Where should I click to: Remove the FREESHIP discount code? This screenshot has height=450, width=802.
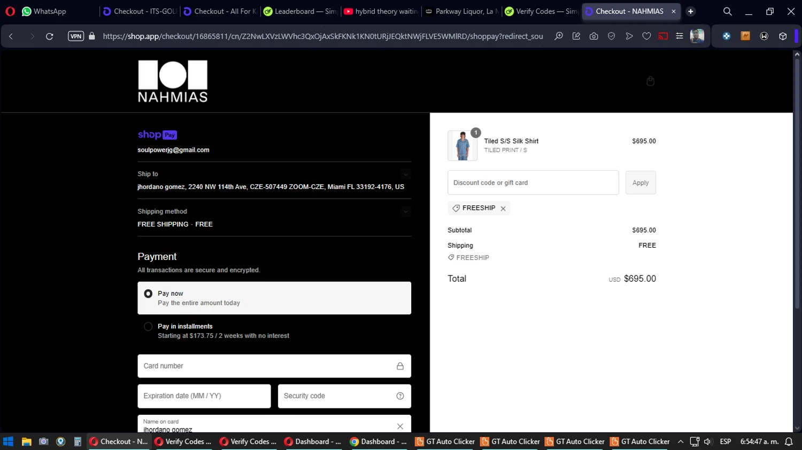[x=503, y=209]
